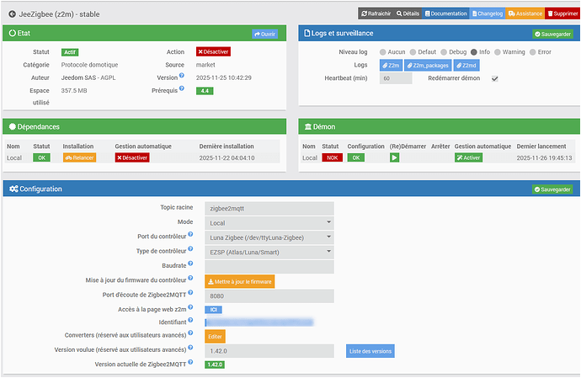Open the Mode dropdown

pos(269,223)
